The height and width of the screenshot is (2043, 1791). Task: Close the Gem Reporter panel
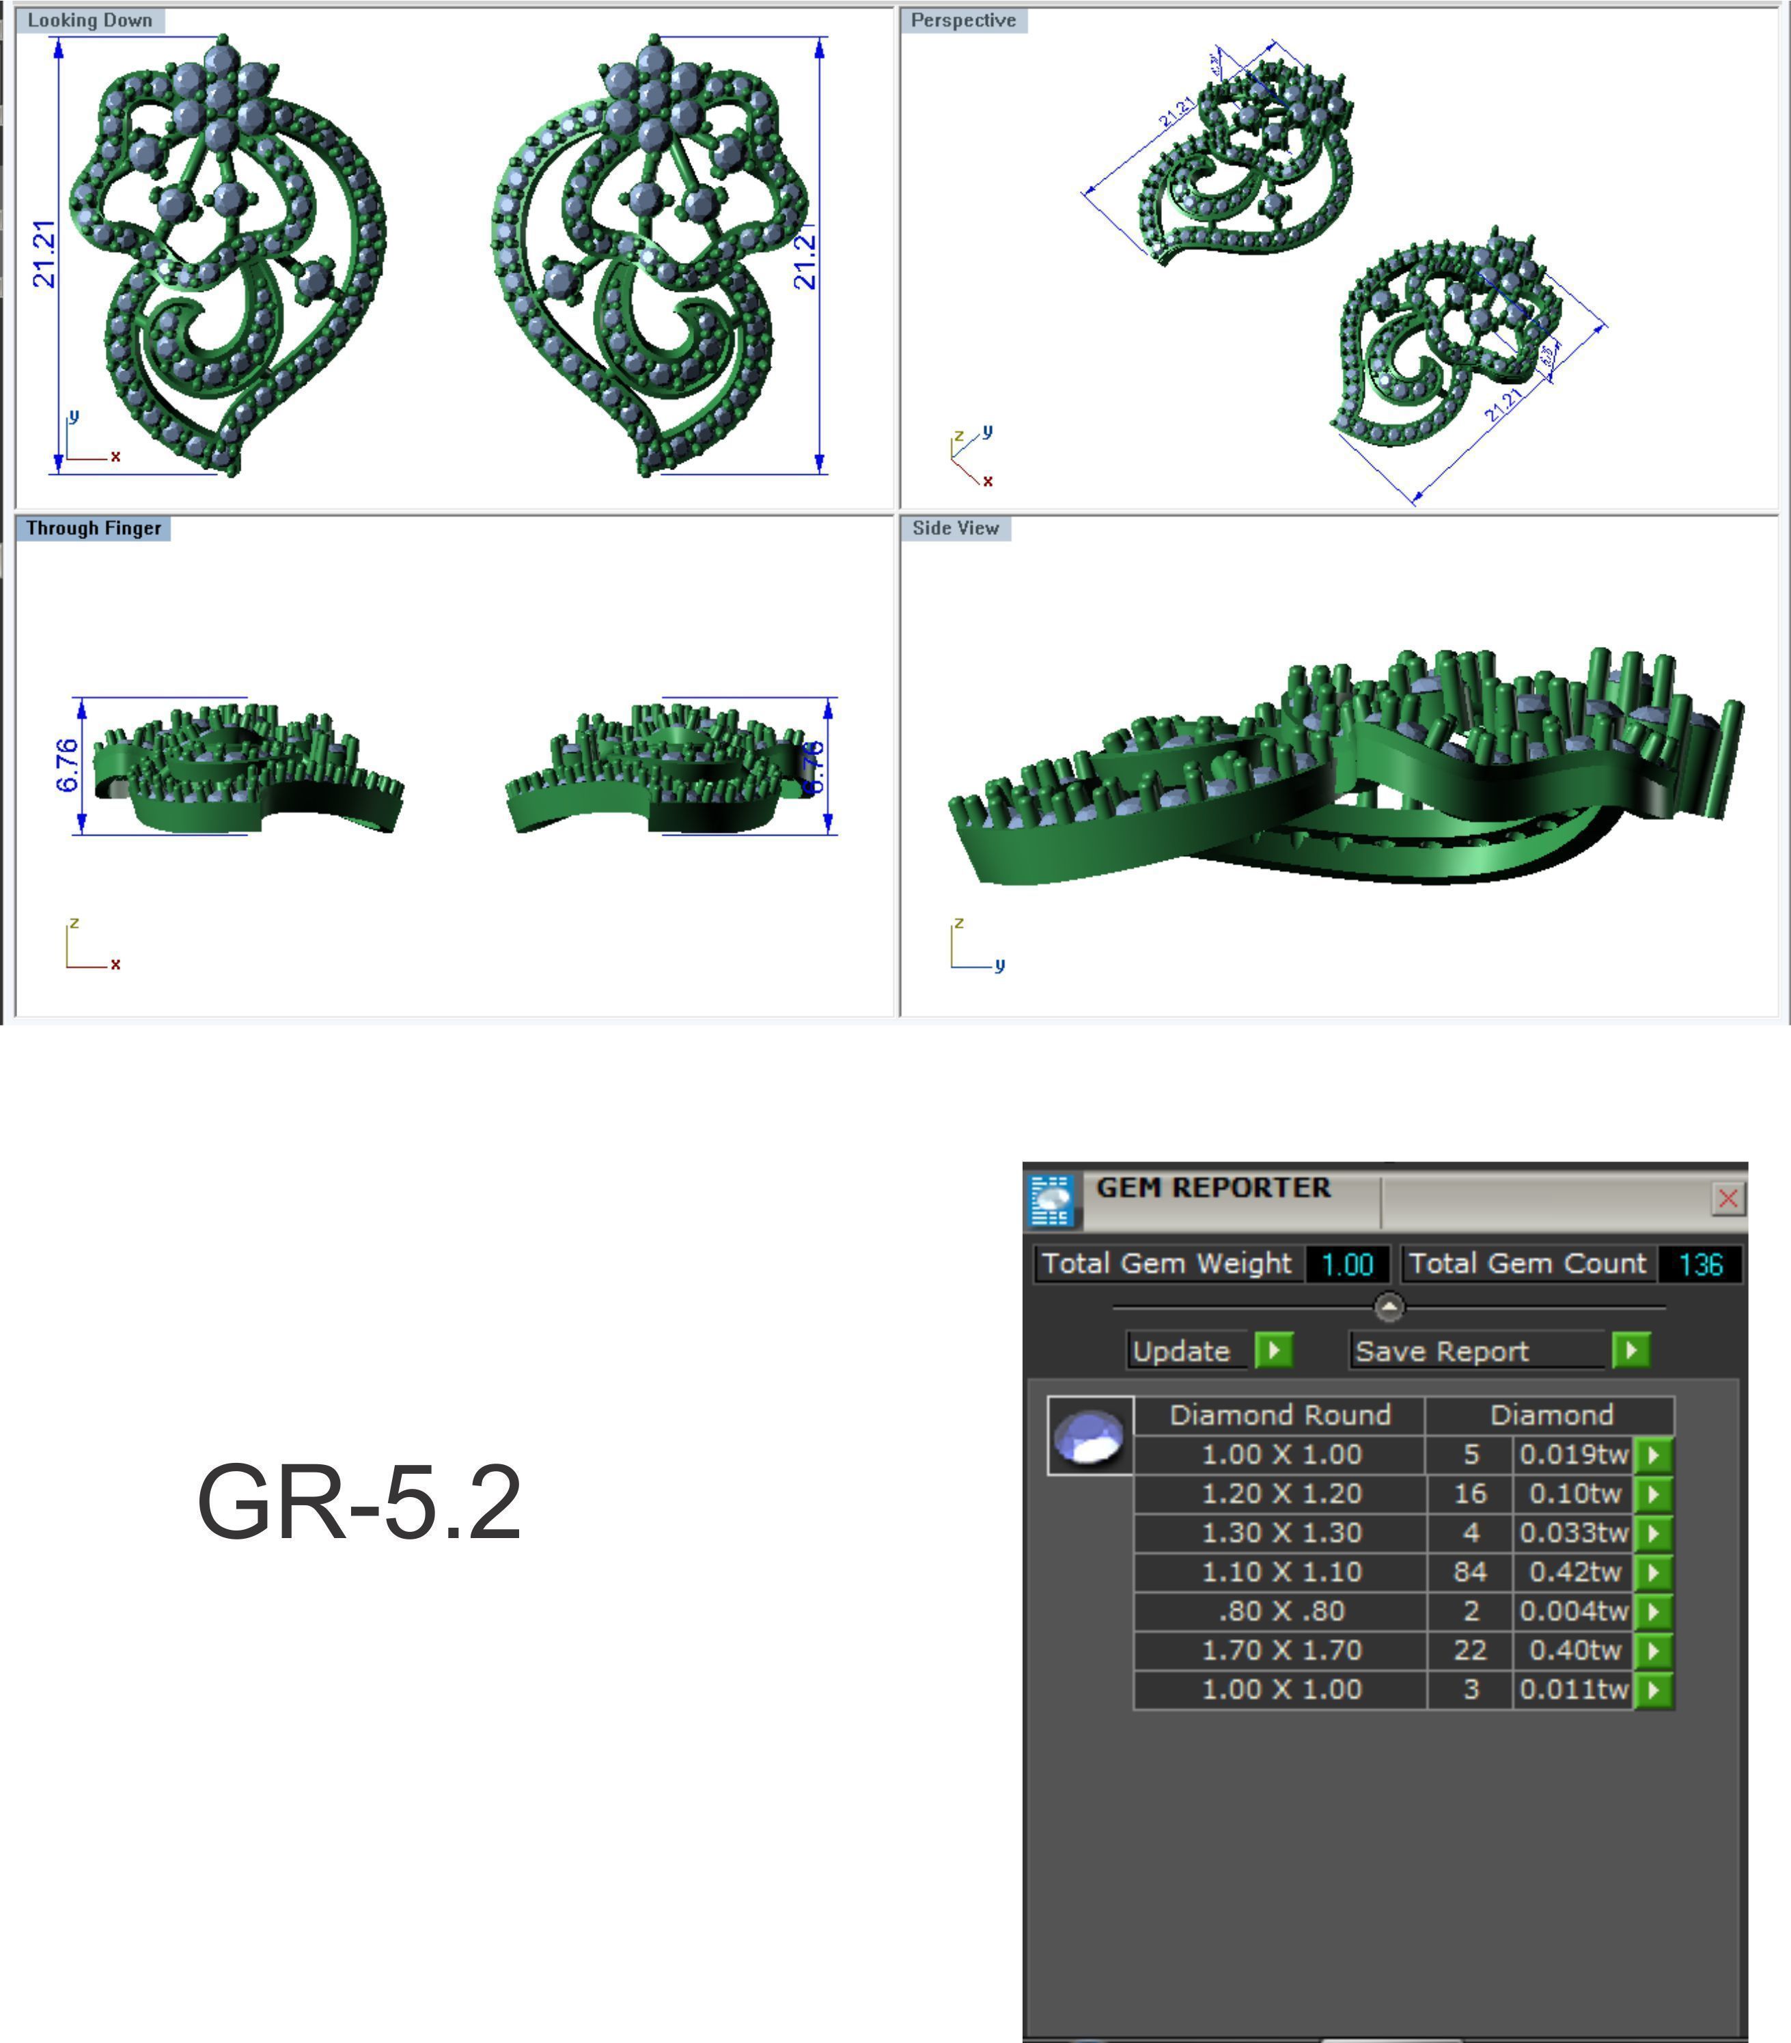tap(1727, 1198)
